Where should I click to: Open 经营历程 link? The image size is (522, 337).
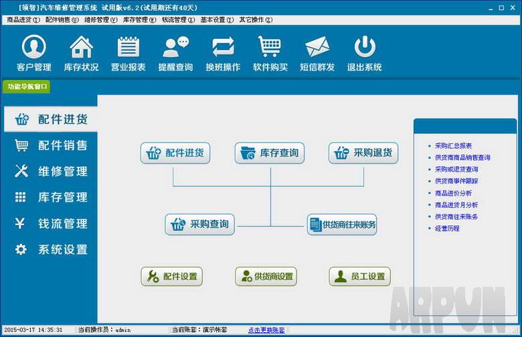tap(447, 228)
